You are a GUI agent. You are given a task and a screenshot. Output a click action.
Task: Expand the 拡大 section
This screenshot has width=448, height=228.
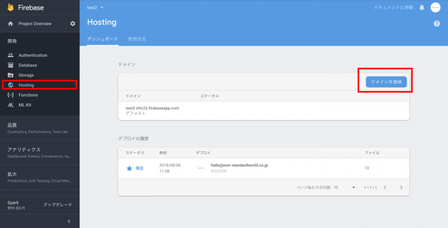click(40, 177)
